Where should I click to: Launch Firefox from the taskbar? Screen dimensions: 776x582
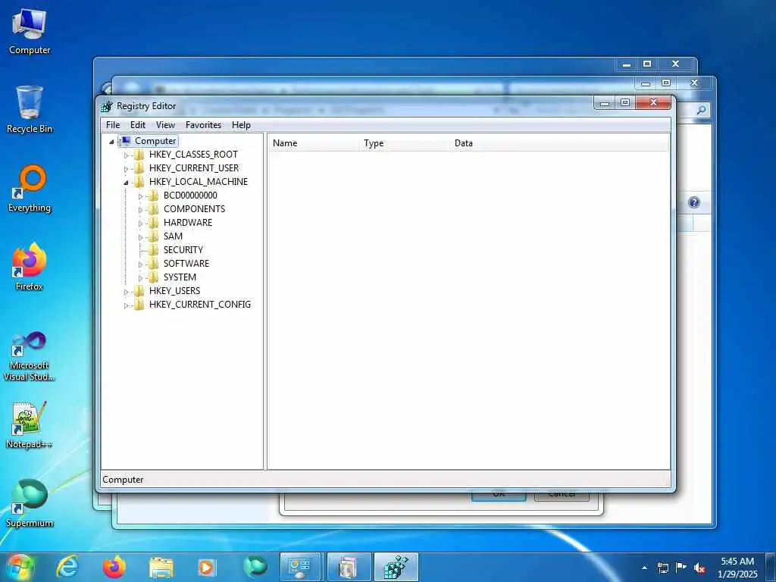pyautogui.click(x=114, y=567)
